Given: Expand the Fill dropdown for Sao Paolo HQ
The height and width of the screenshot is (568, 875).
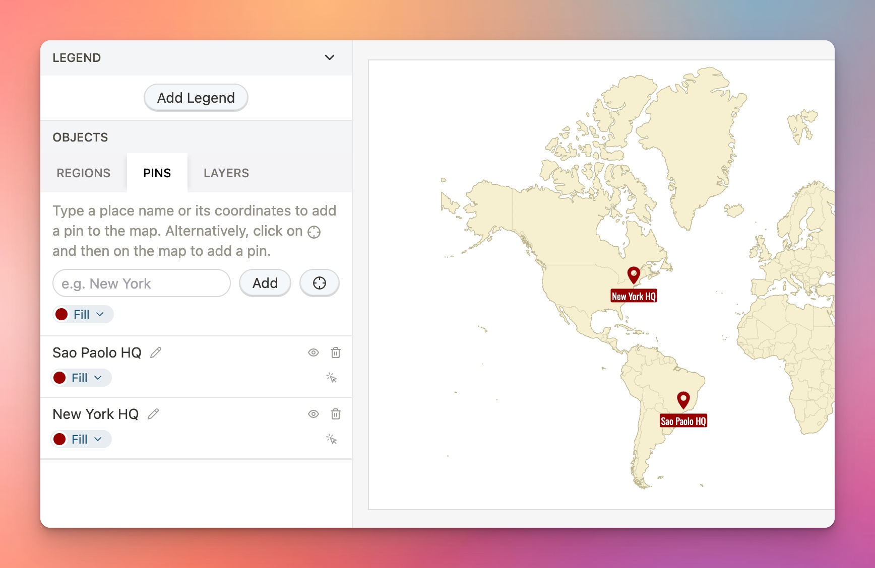Looking at the screenshot, I should pyautogui.click(x=81, y=377).
